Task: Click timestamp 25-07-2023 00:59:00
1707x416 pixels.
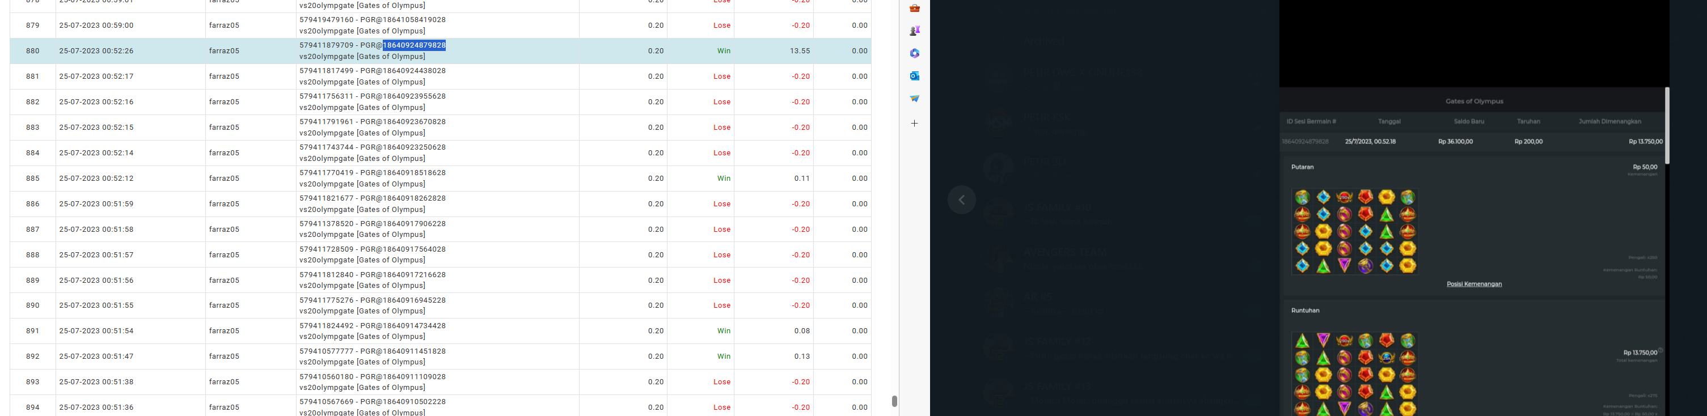Action: click(x=96, y=25)
